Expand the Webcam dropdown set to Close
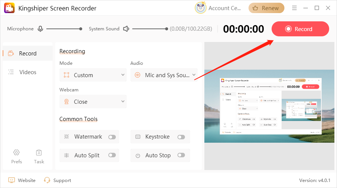Image resolution: width=337 pixels, height=188 pixels. tap(93, 101)
